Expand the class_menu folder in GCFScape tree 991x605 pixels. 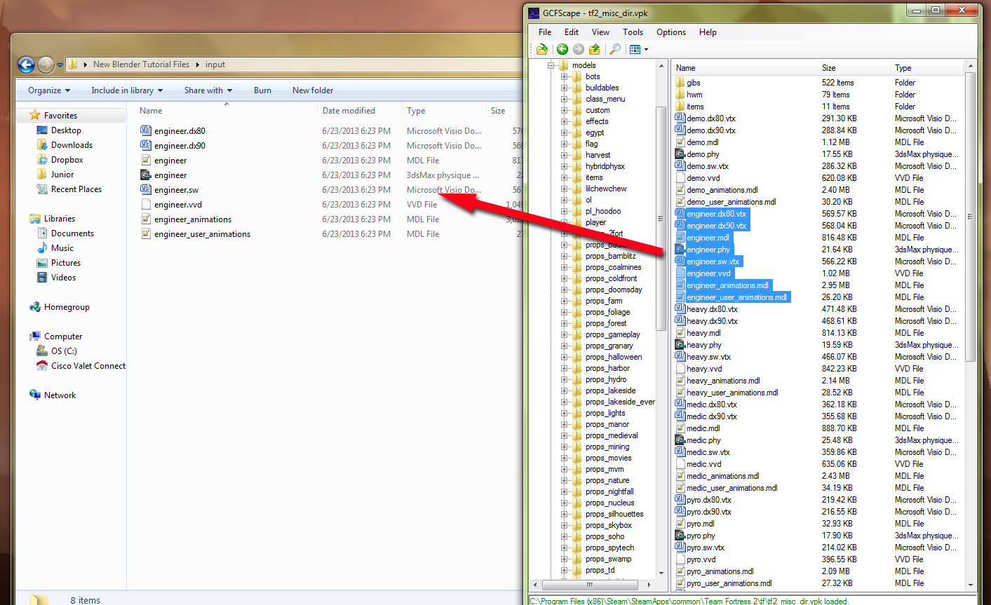point(565,99)
